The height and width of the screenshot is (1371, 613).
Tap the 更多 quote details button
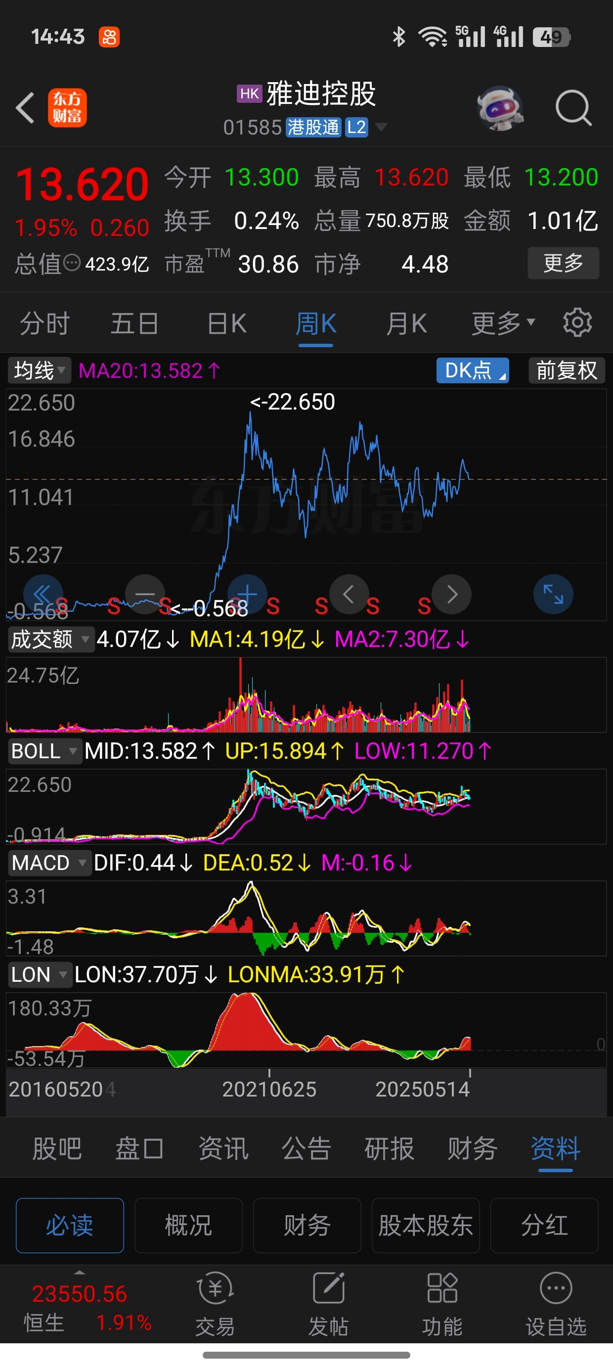tap(564, 263)
